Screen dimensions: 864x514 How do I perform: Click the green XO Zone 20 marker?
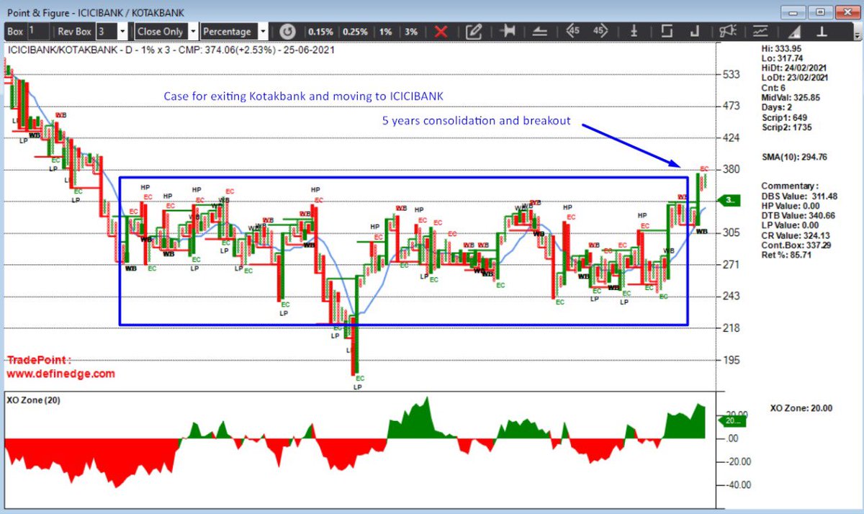click(733, 421)
